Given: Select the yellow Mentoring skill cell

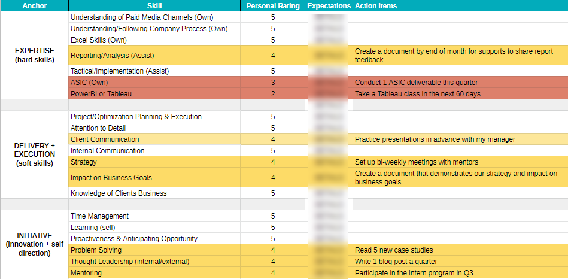Looking at the screenshot, I should (x=86, y=273).
